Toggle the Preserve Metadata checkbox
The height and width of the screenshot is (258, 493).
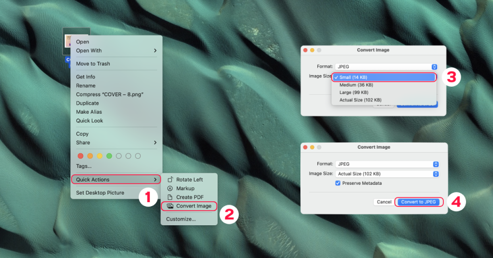[337, 183]
